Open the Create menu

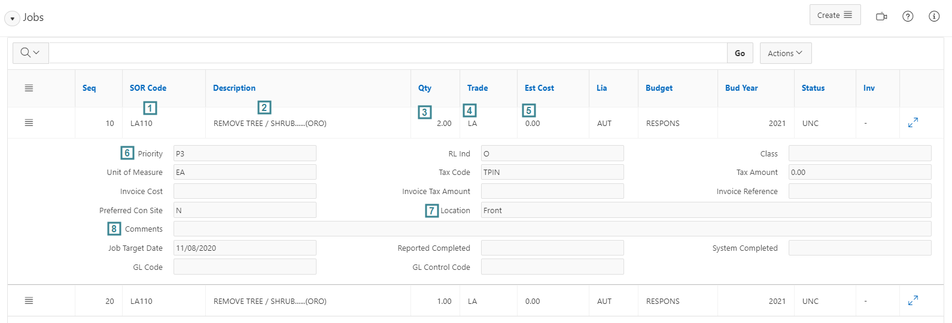point(835,16)
